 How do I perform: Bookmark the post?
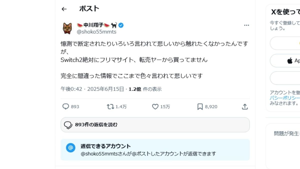200,107
